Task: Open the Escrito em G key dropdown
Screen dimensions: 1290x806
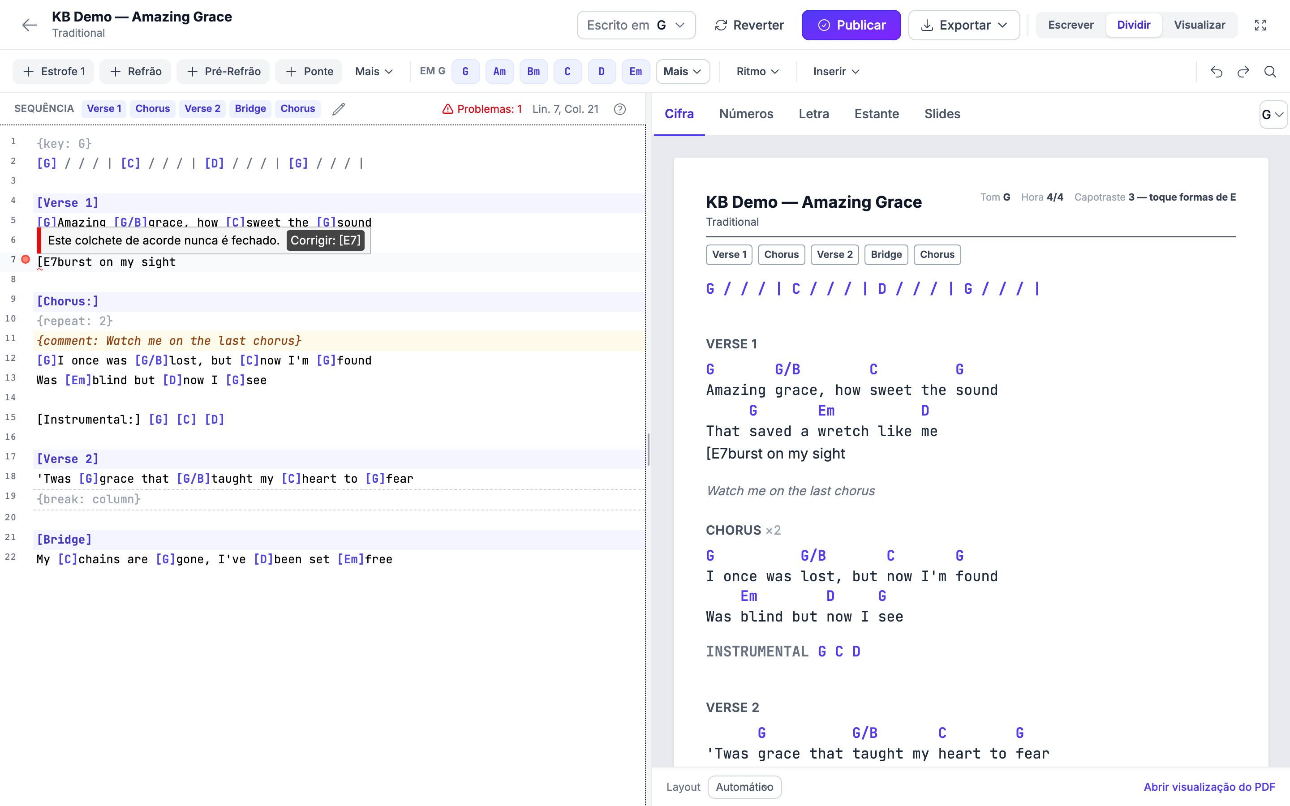Action: coord(636,25)
